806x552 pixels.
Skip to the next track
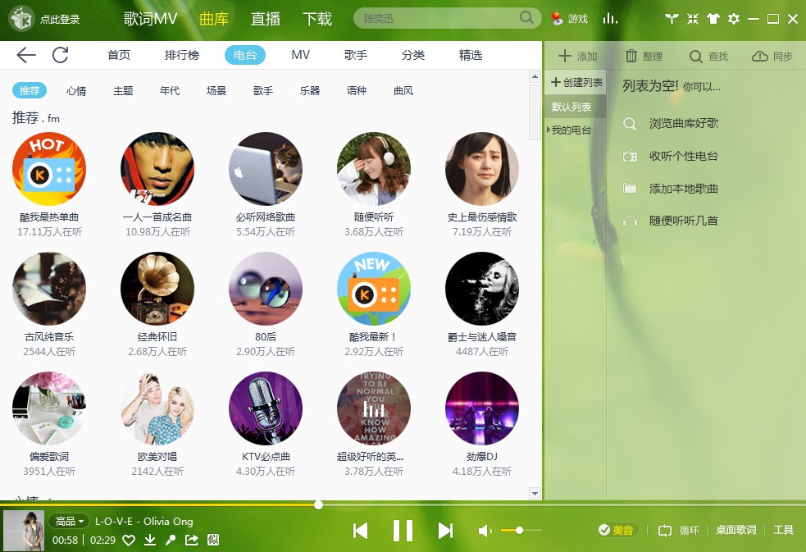tap(445, 531)
